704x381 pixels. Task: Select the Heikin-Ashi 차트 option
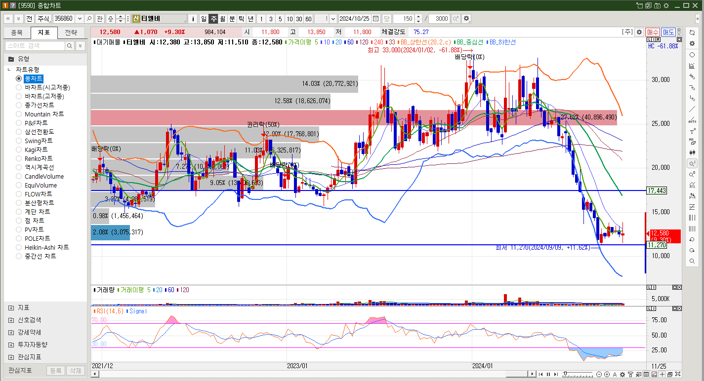(19, 247)
